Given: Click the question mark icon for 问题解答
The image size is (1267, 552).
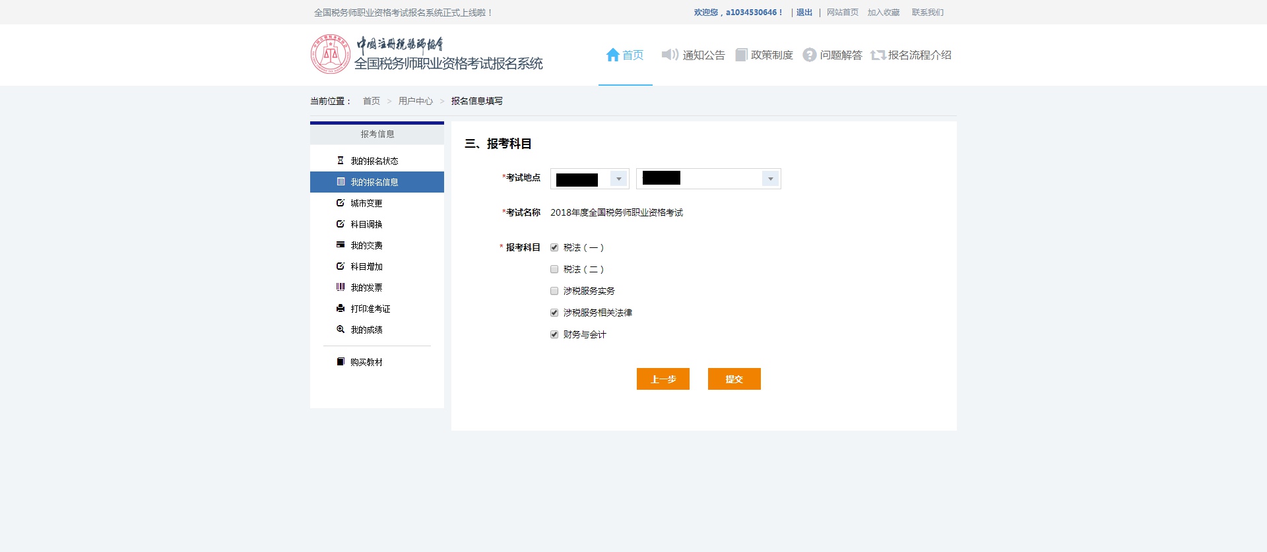Looking at the screenshot, I should coord(809,55).
